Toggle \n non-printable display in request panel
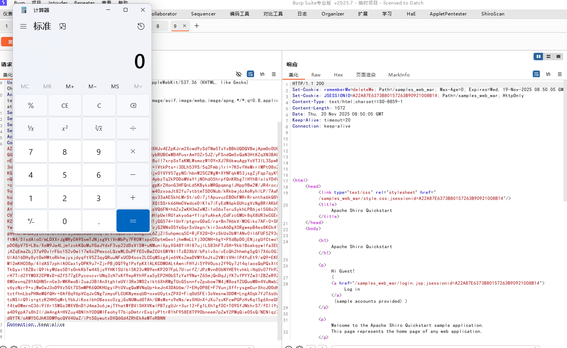 (262, 74)
